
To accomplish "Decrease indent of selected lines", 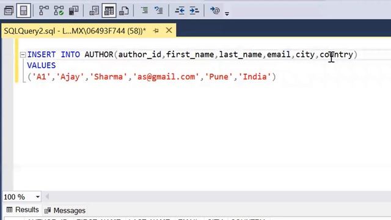I will tap(180, 10).
